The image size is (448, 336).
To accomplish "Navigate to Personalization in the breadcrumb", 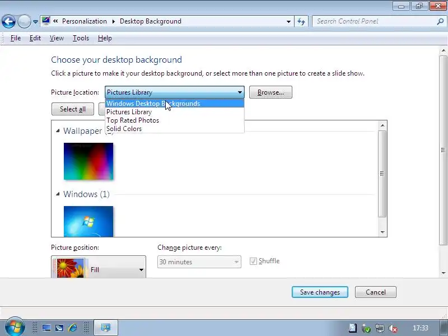I will [x=85, y=21].
